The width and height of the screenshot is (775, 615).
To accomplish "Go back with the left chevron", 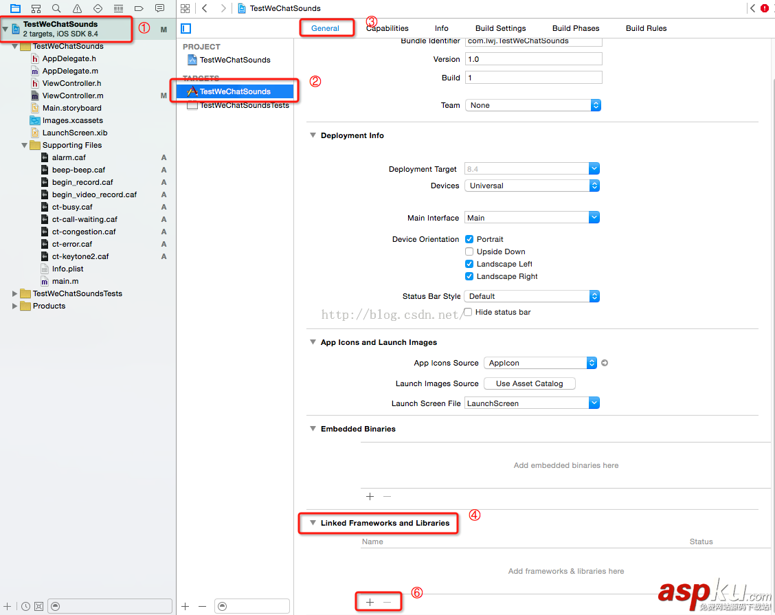I will (205, 8).
